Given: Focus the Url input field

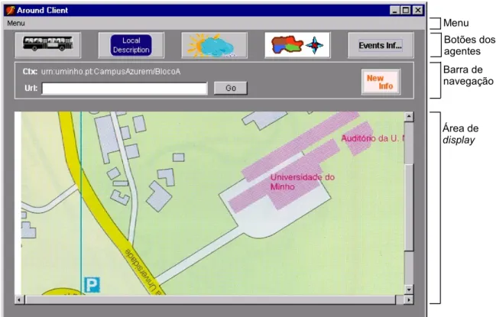Looking at the screenshot, I should pos(125,89).
